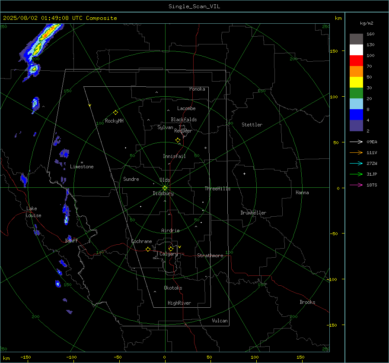
Task: Click the RockyMH label
Action: 114,121
